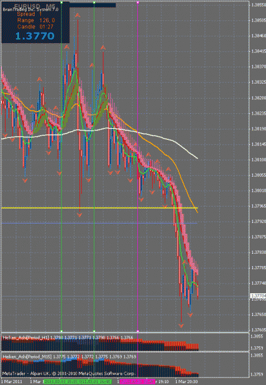Click the highlighted current price 1.37704 on price axis
The width and height of the screenshot is (266, 385).
click(258, 296)
